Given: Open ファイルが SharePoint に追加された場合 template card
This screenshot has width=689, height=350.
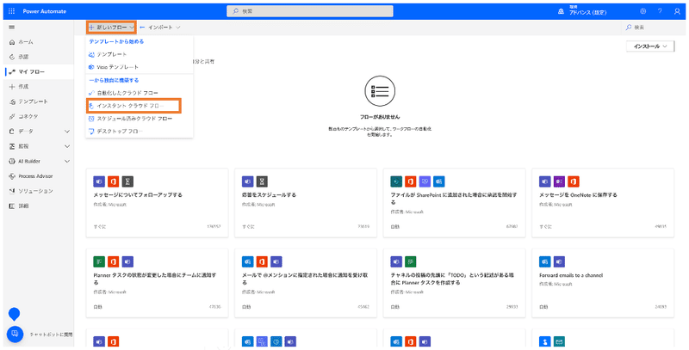Looking at the screenshot, I should [x=455, y=203].
